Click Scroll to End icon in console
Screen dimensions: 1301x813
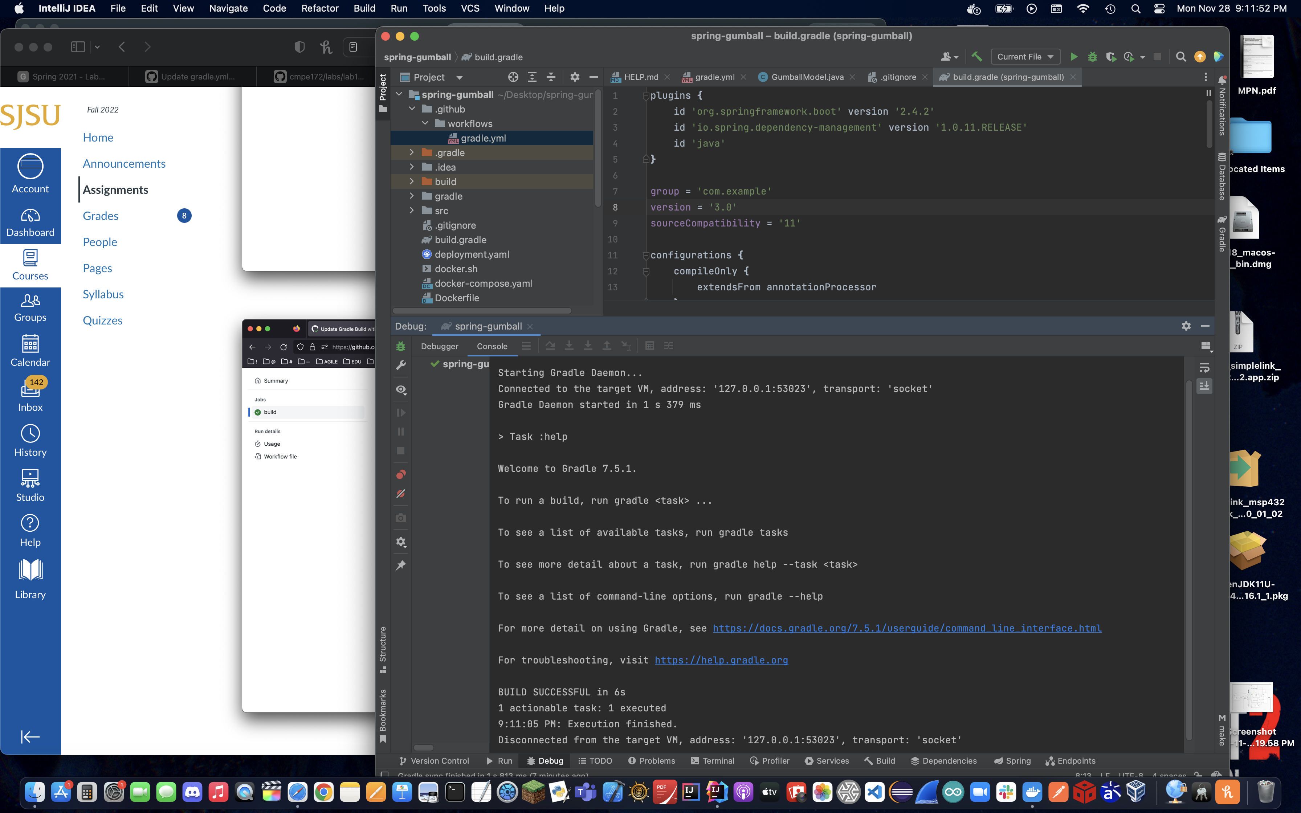pyautogui.click(x=1204, y=386)
